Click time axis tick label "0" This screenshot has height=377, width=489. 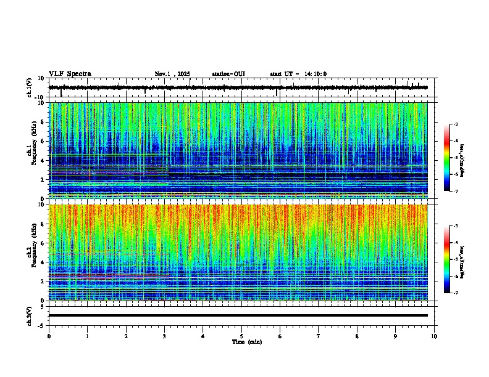[x=49, y=336]
